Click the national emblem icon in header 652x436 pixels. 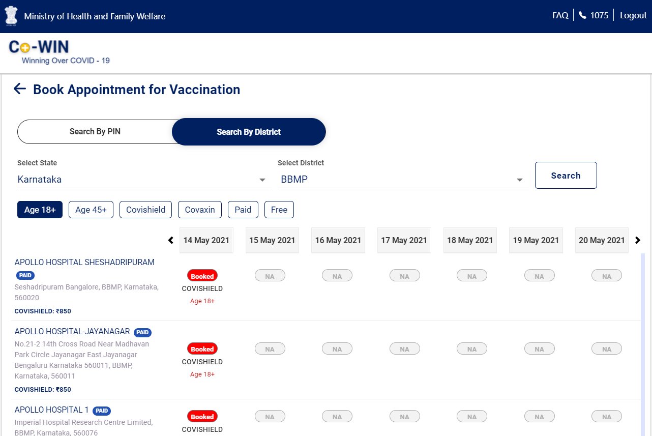coord(11,16)
